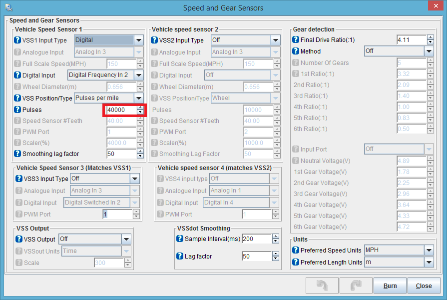The width and height of the screenshot is (447, 300).
Task: Click help icon for VSS1 Digital Input
Action: tap(17, 75)
